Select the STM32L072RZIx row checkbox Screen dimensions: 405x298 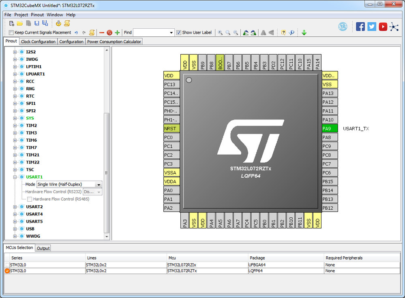7,265
